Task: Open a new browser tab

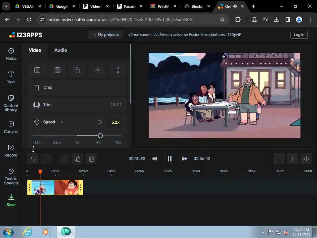Action: (253, 7)
